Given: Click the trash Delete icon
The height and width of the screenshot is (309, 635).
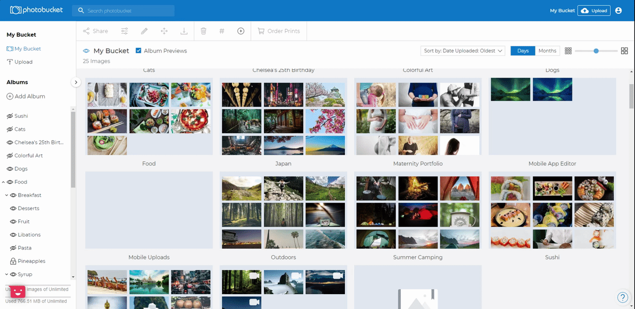Looking at the screenshot, I should pos(203,31).
